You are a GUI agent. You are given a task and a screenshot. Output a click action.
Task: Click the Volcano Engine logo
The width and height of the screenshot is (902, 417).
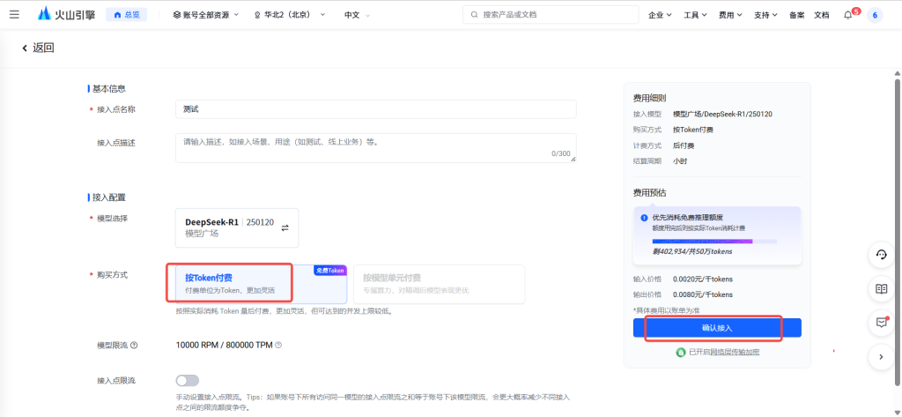coord(68,14)
